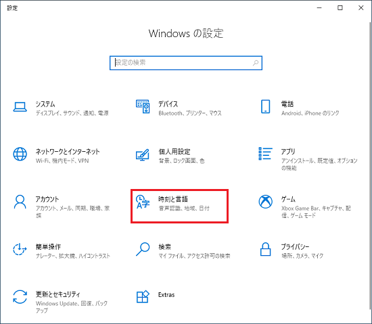Viewport: 372px width, 324px height.
Task: Maximize the 設定 window
Action: coord(340,8)
